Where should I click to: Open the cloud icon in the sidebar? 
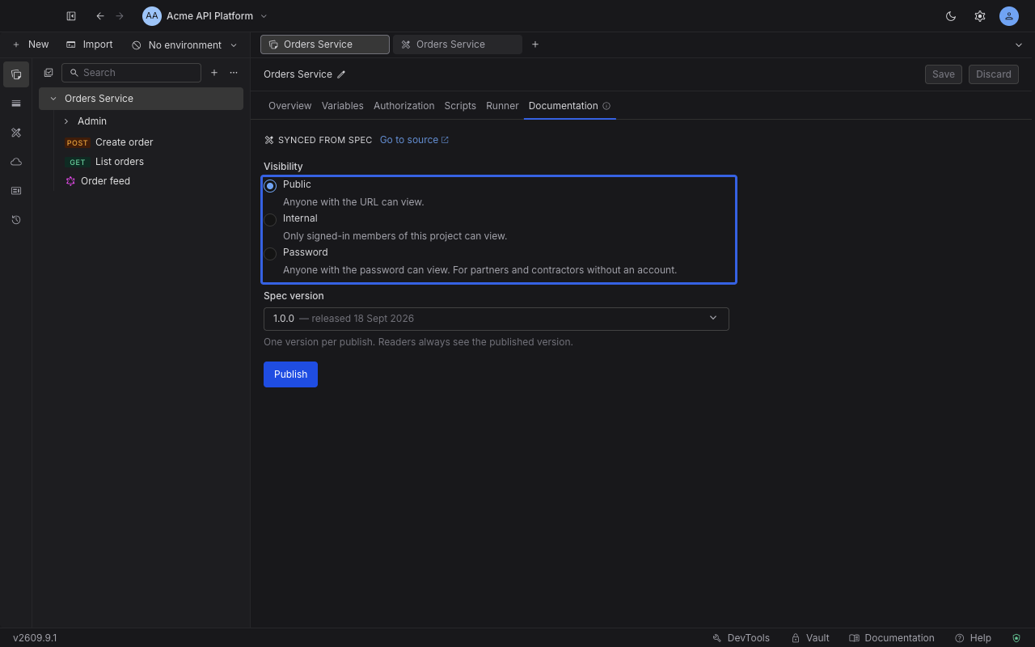(x=16, y=162)
